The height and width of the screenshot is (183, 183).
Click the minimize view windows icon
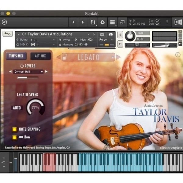[x=122, y=22]
